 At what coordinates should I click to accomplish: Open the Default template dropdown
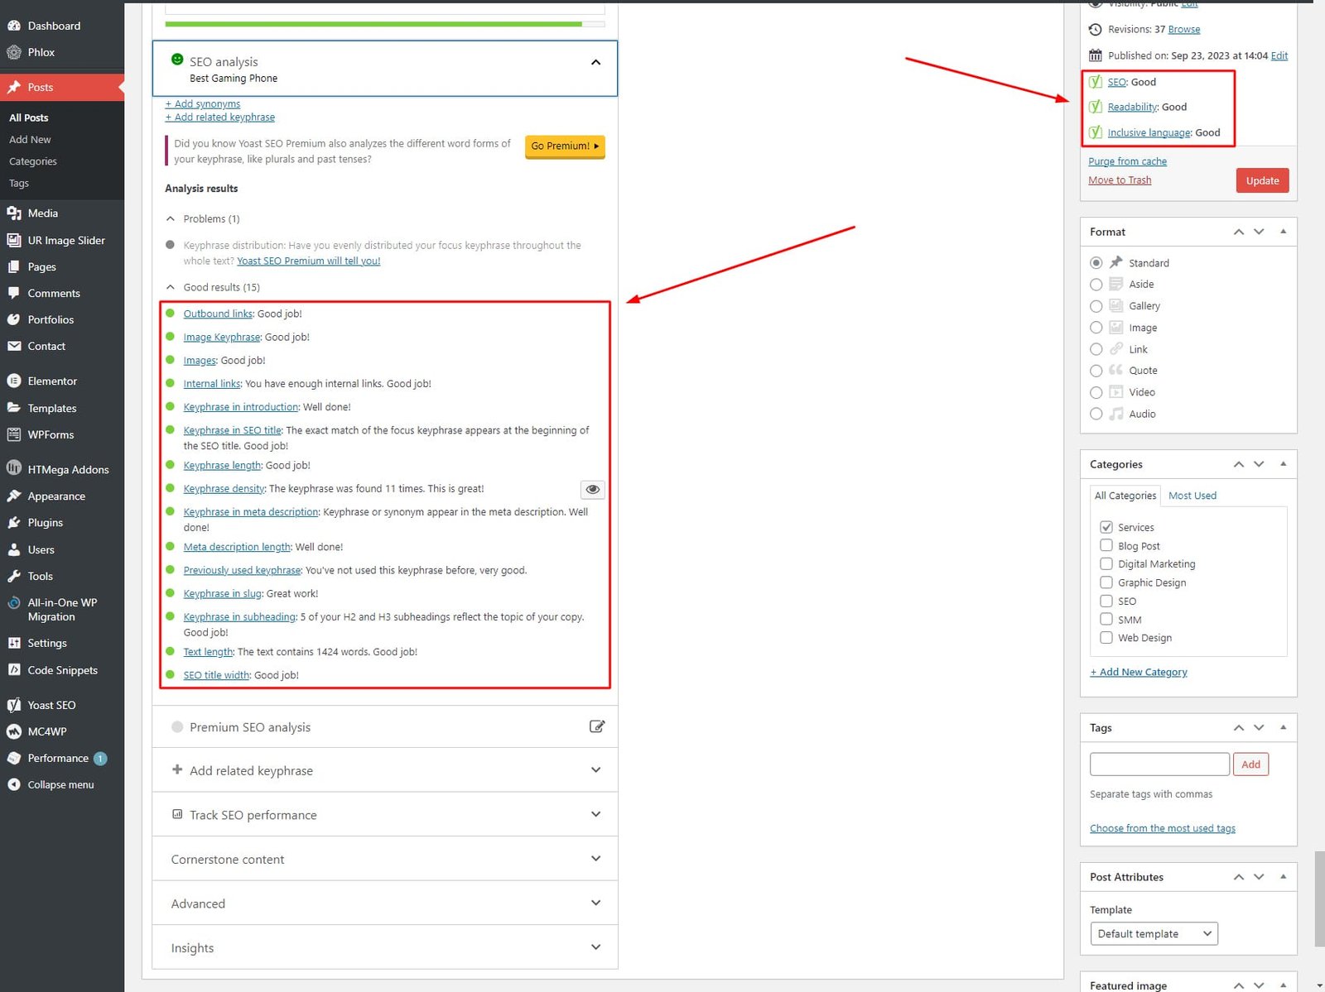[1154, 933]
